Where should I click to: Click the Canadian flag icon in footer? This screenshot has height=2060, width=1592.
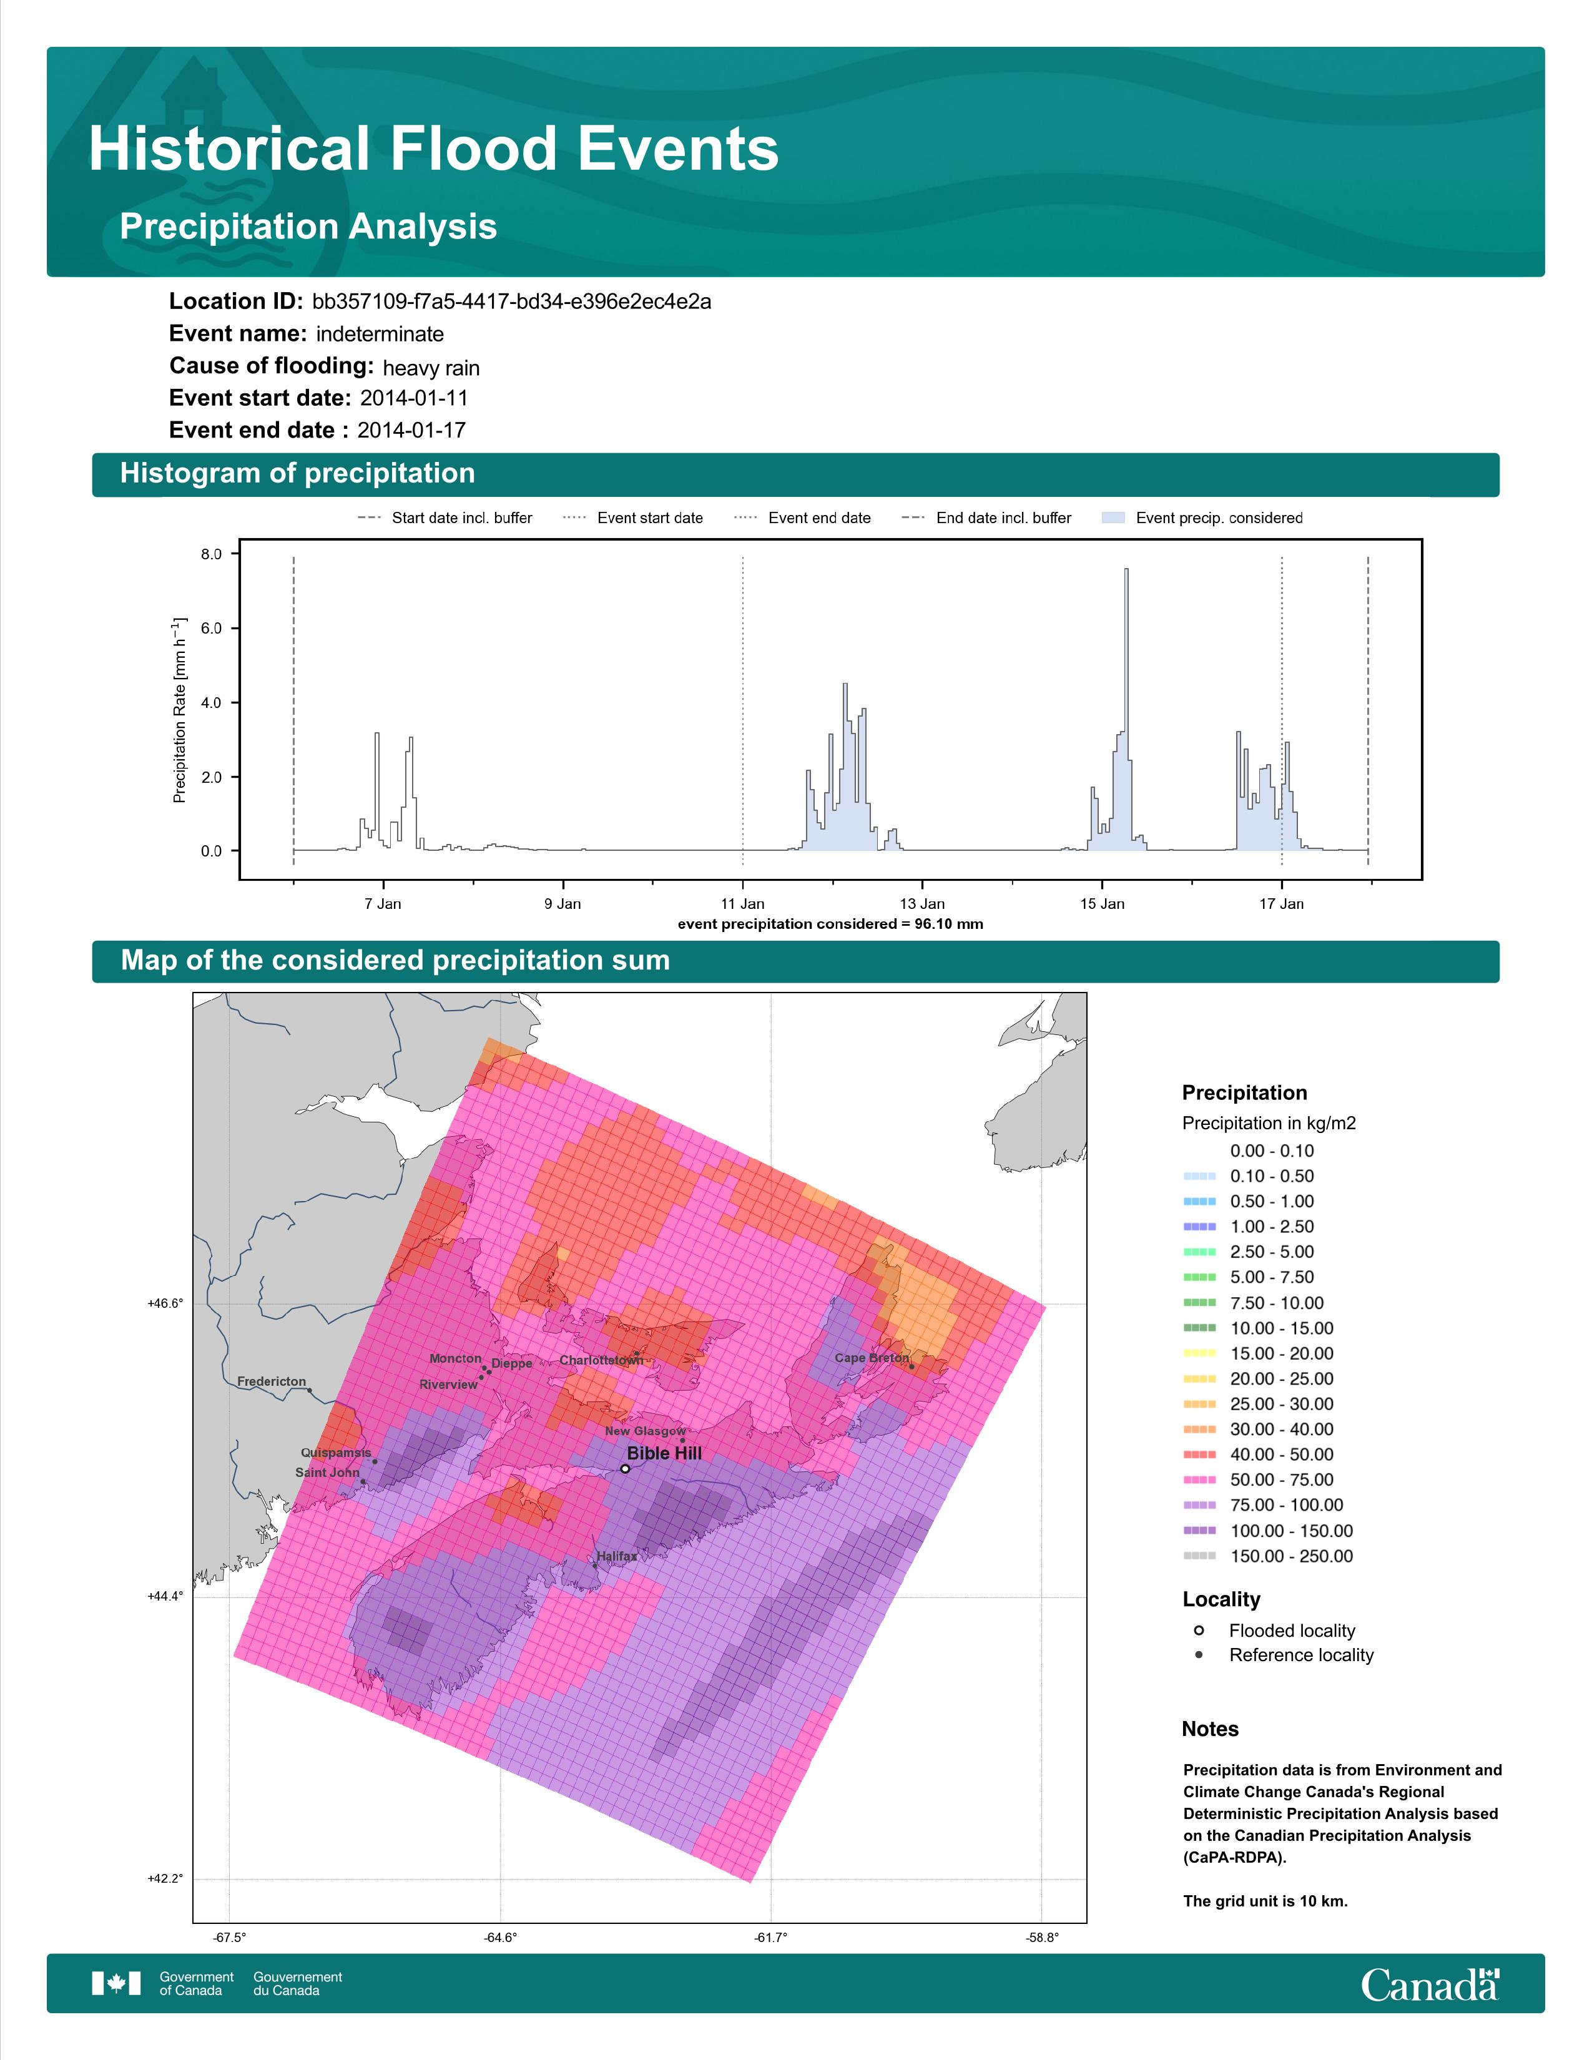(x=116, y=1984)
